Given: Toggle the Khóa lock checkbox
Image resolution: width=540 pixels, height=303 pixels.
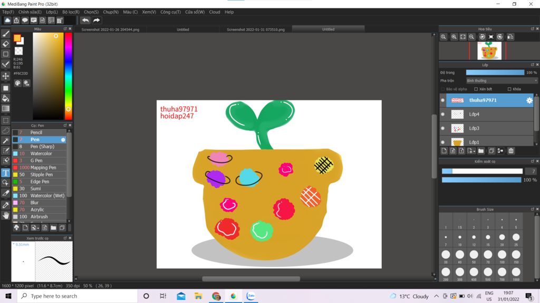Looking at the screenshot, I should coord(509,89).
